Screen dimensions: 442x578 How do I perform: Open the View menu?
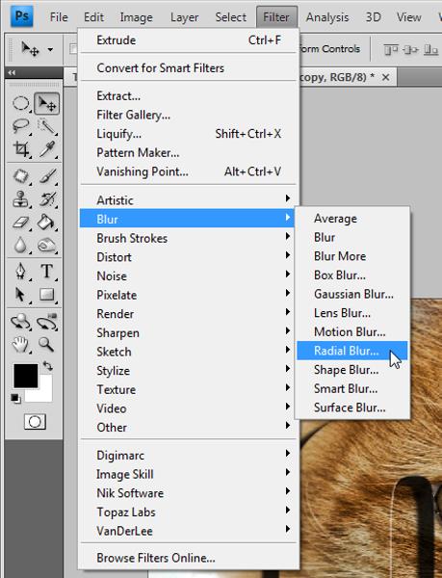[x=409, y=17]
